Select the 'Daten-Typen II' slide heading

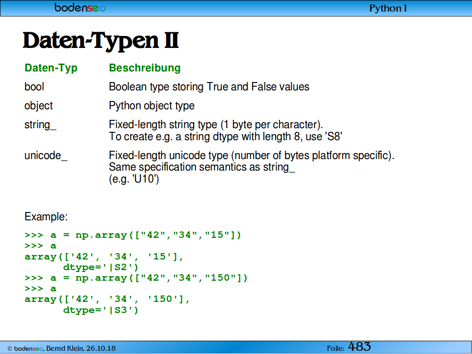[x=101, y=41]
